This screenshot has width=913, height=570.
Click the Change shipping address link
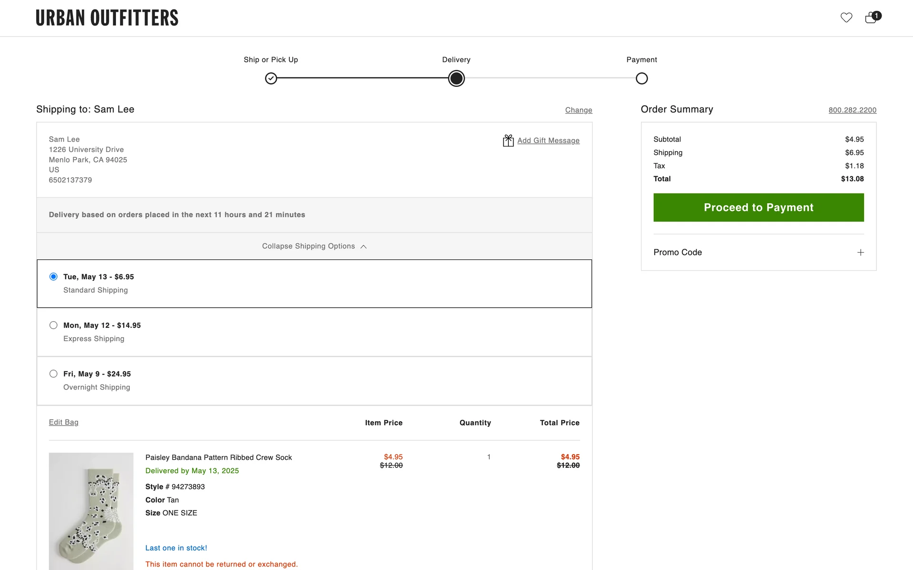(578, 110)
